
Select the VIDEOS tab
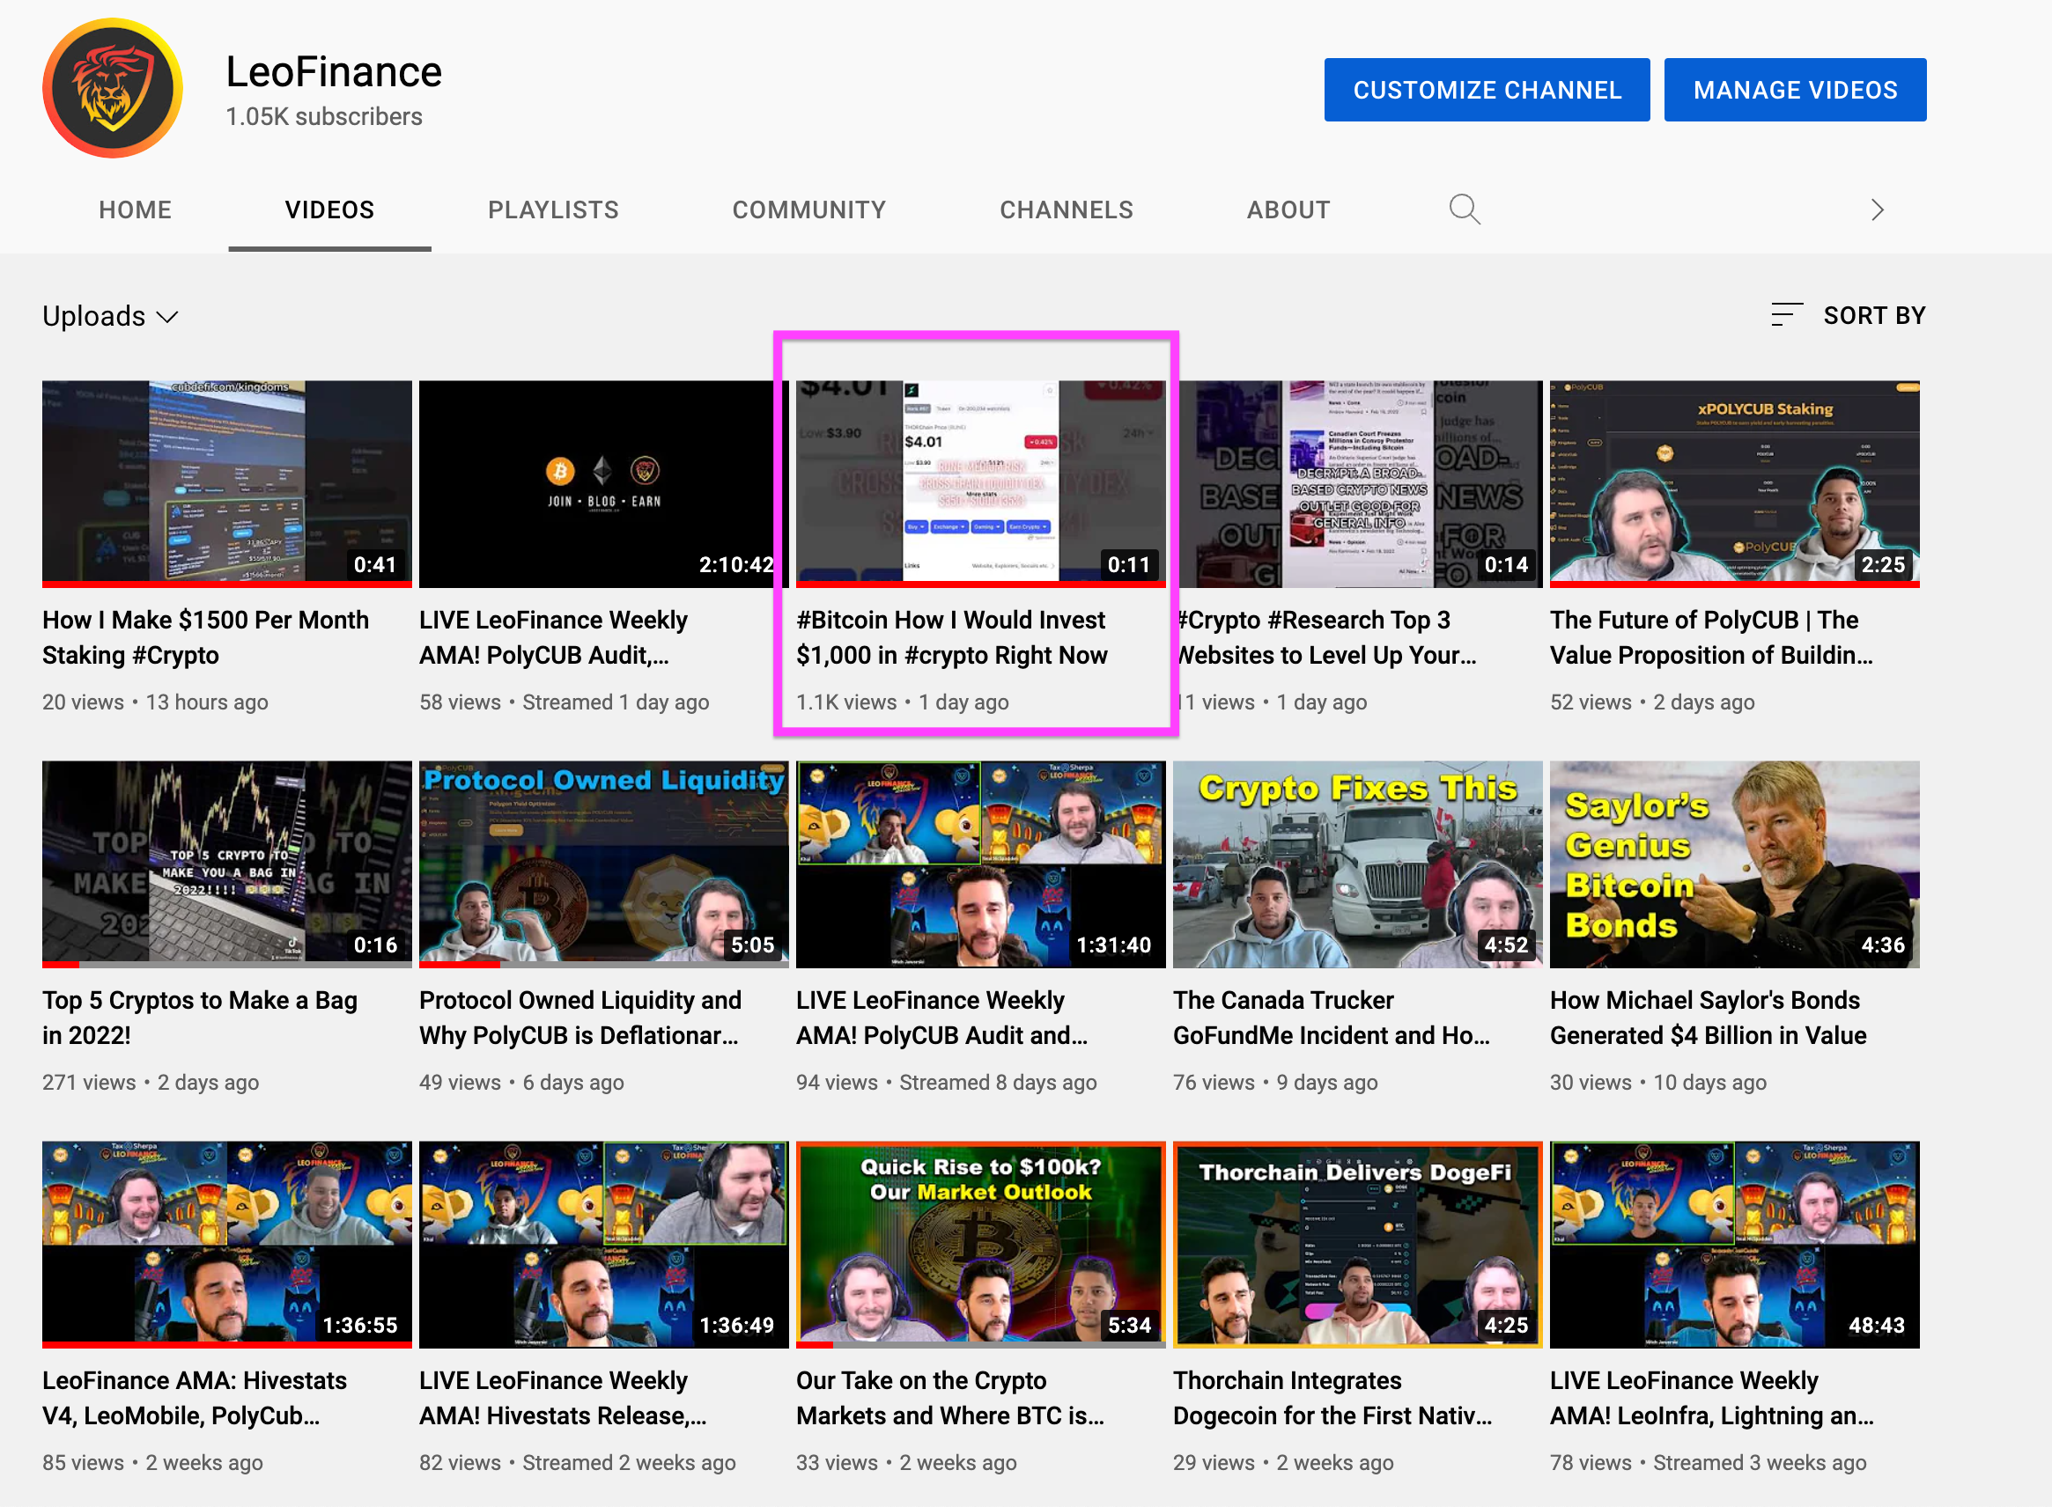coord(329,210)
